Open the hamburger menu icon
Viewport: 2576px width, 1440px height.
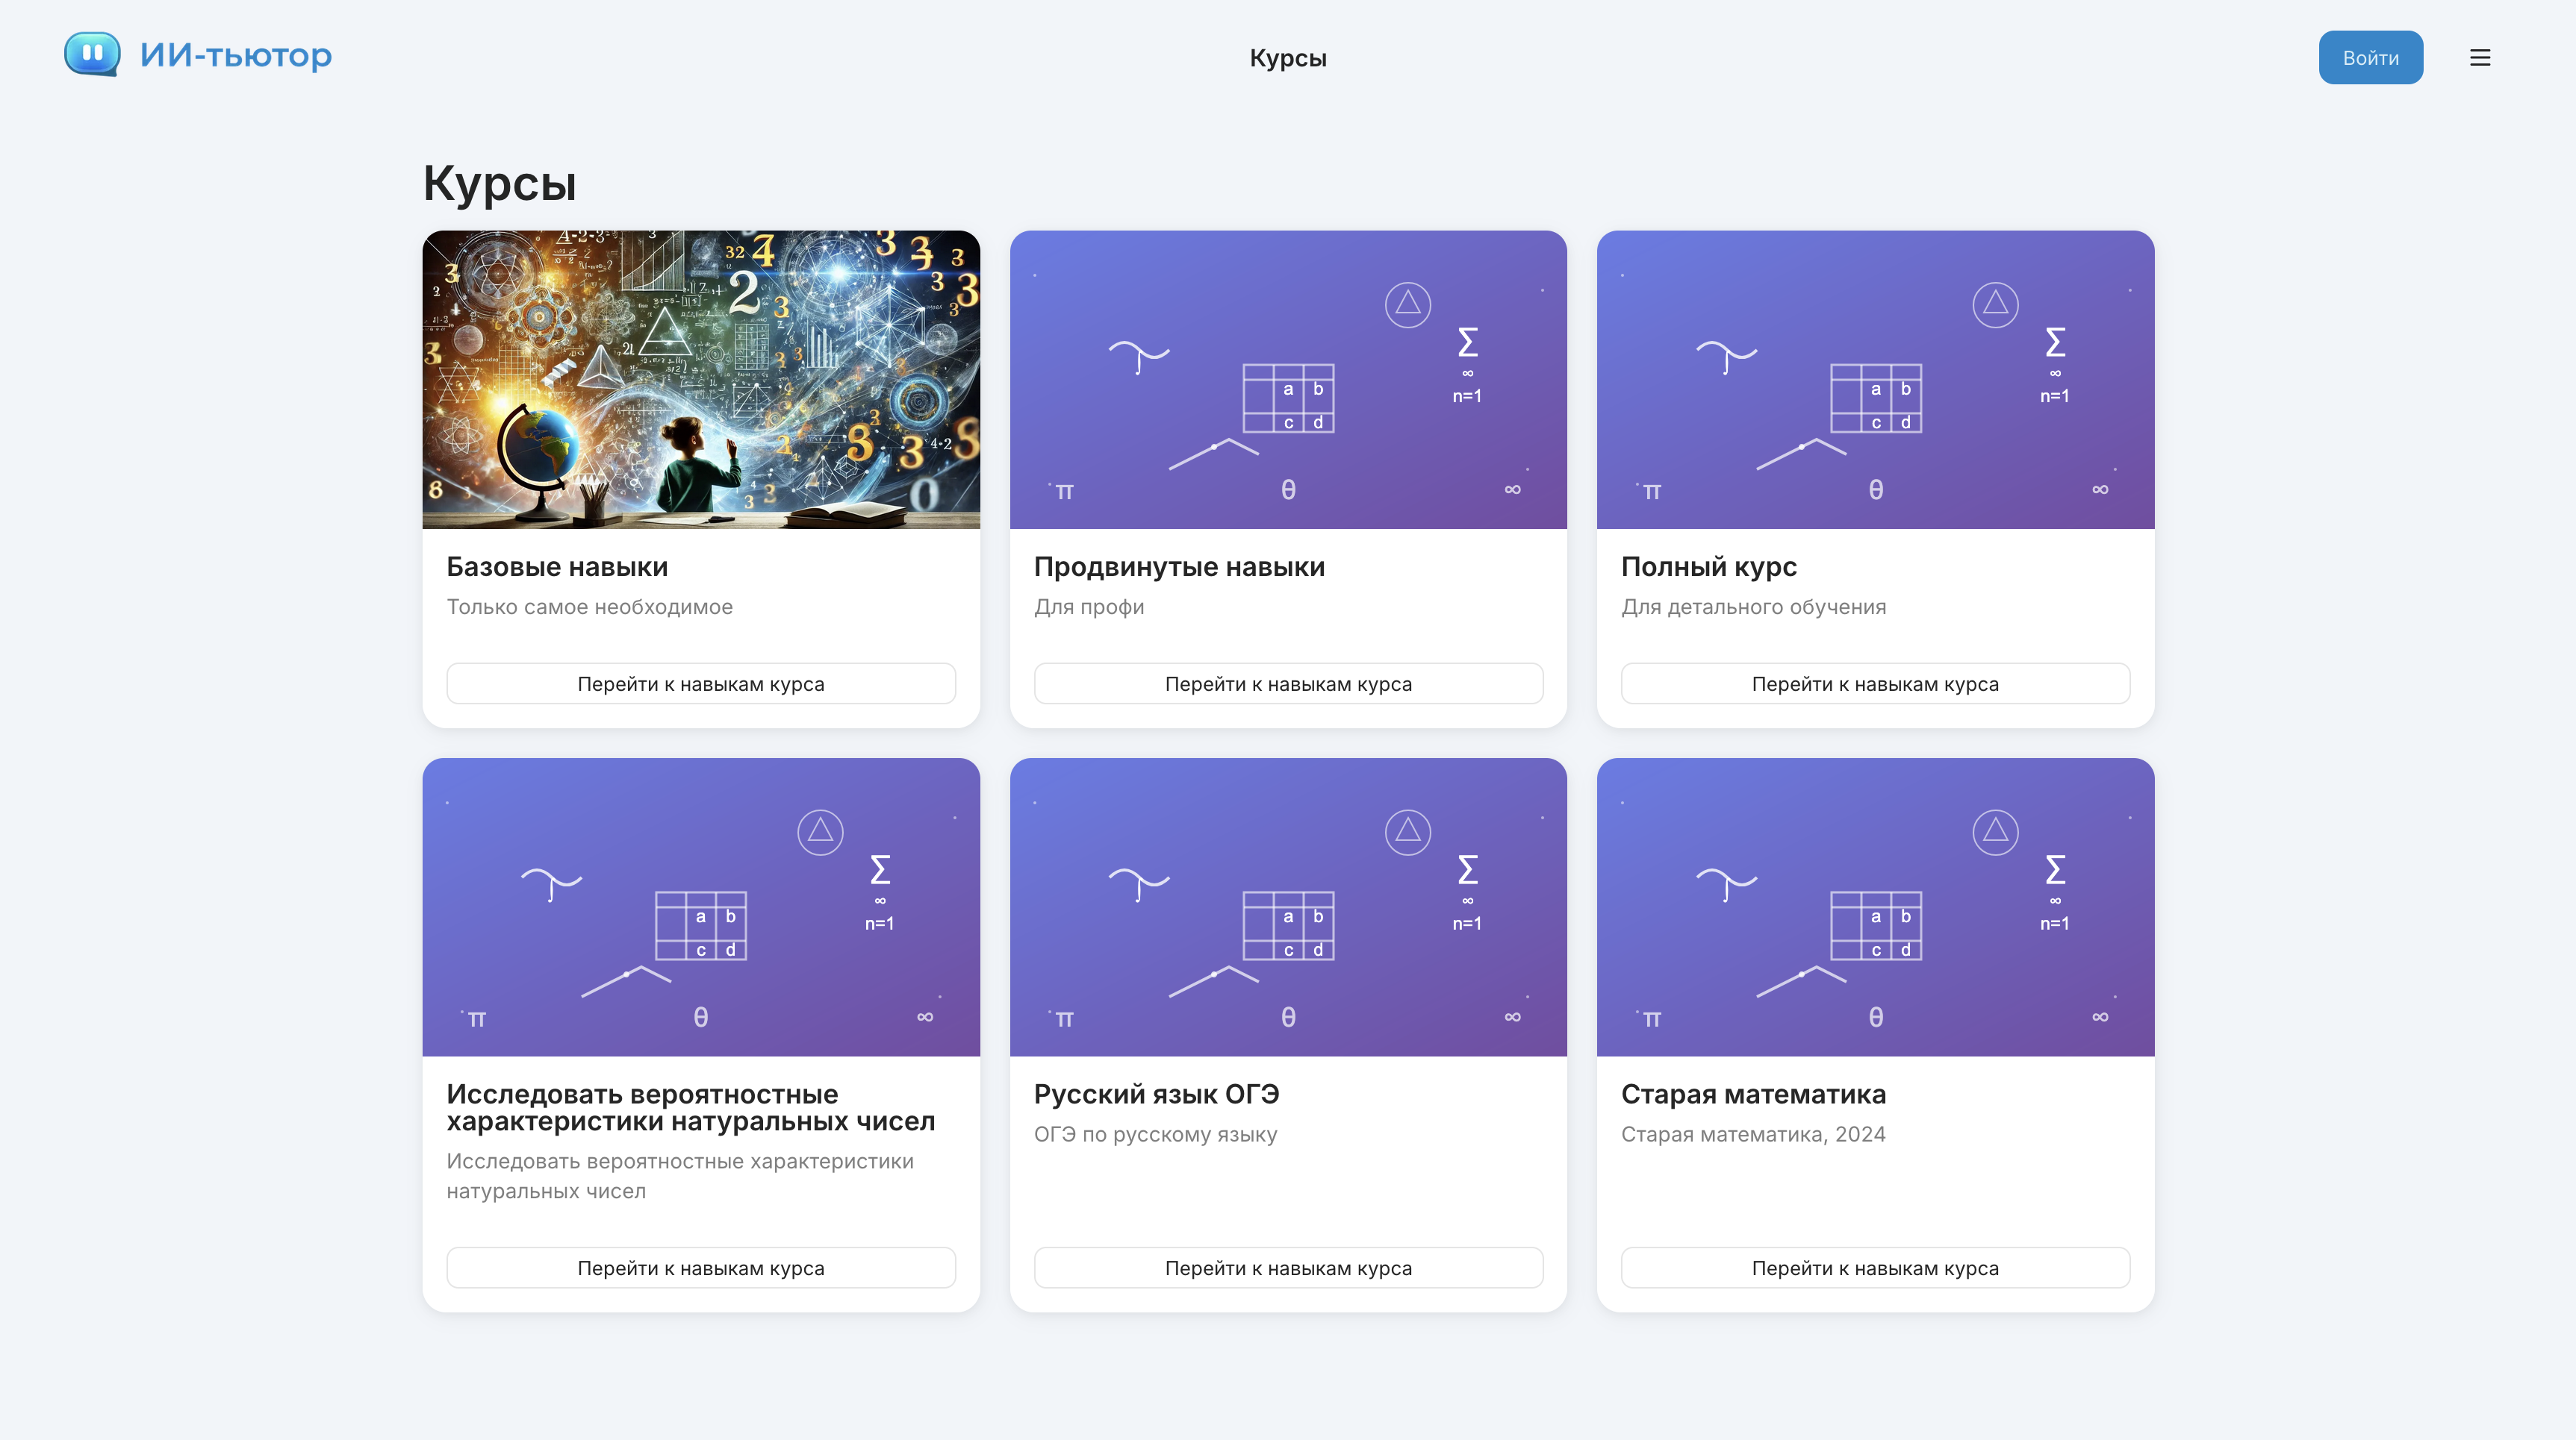pos(2479,58)
